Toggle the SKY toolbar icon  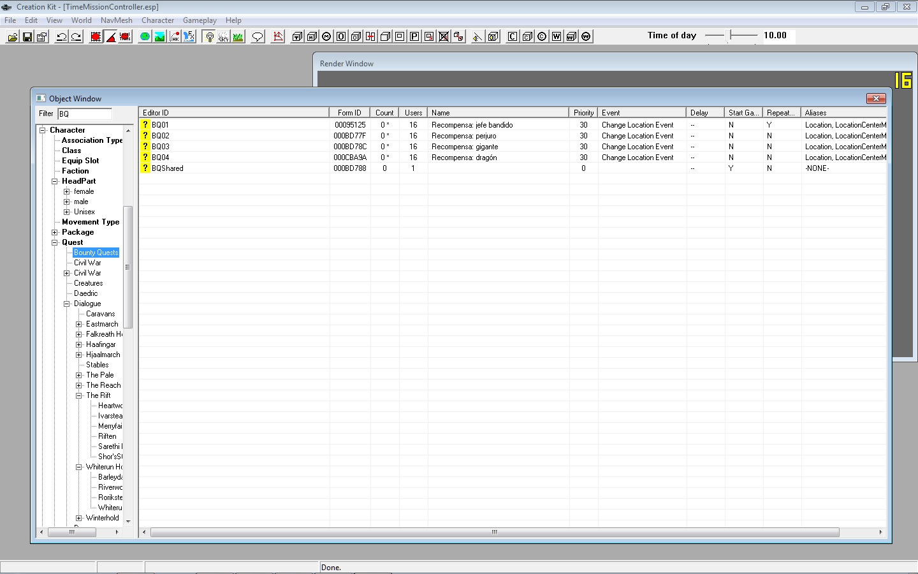[223, 36]
